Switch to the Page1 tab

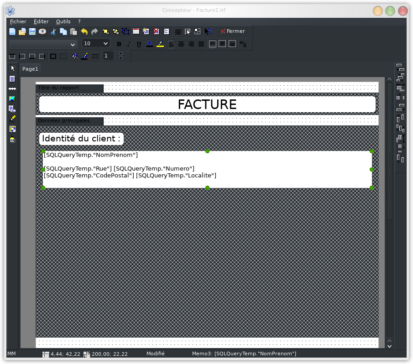coord(30,69)
